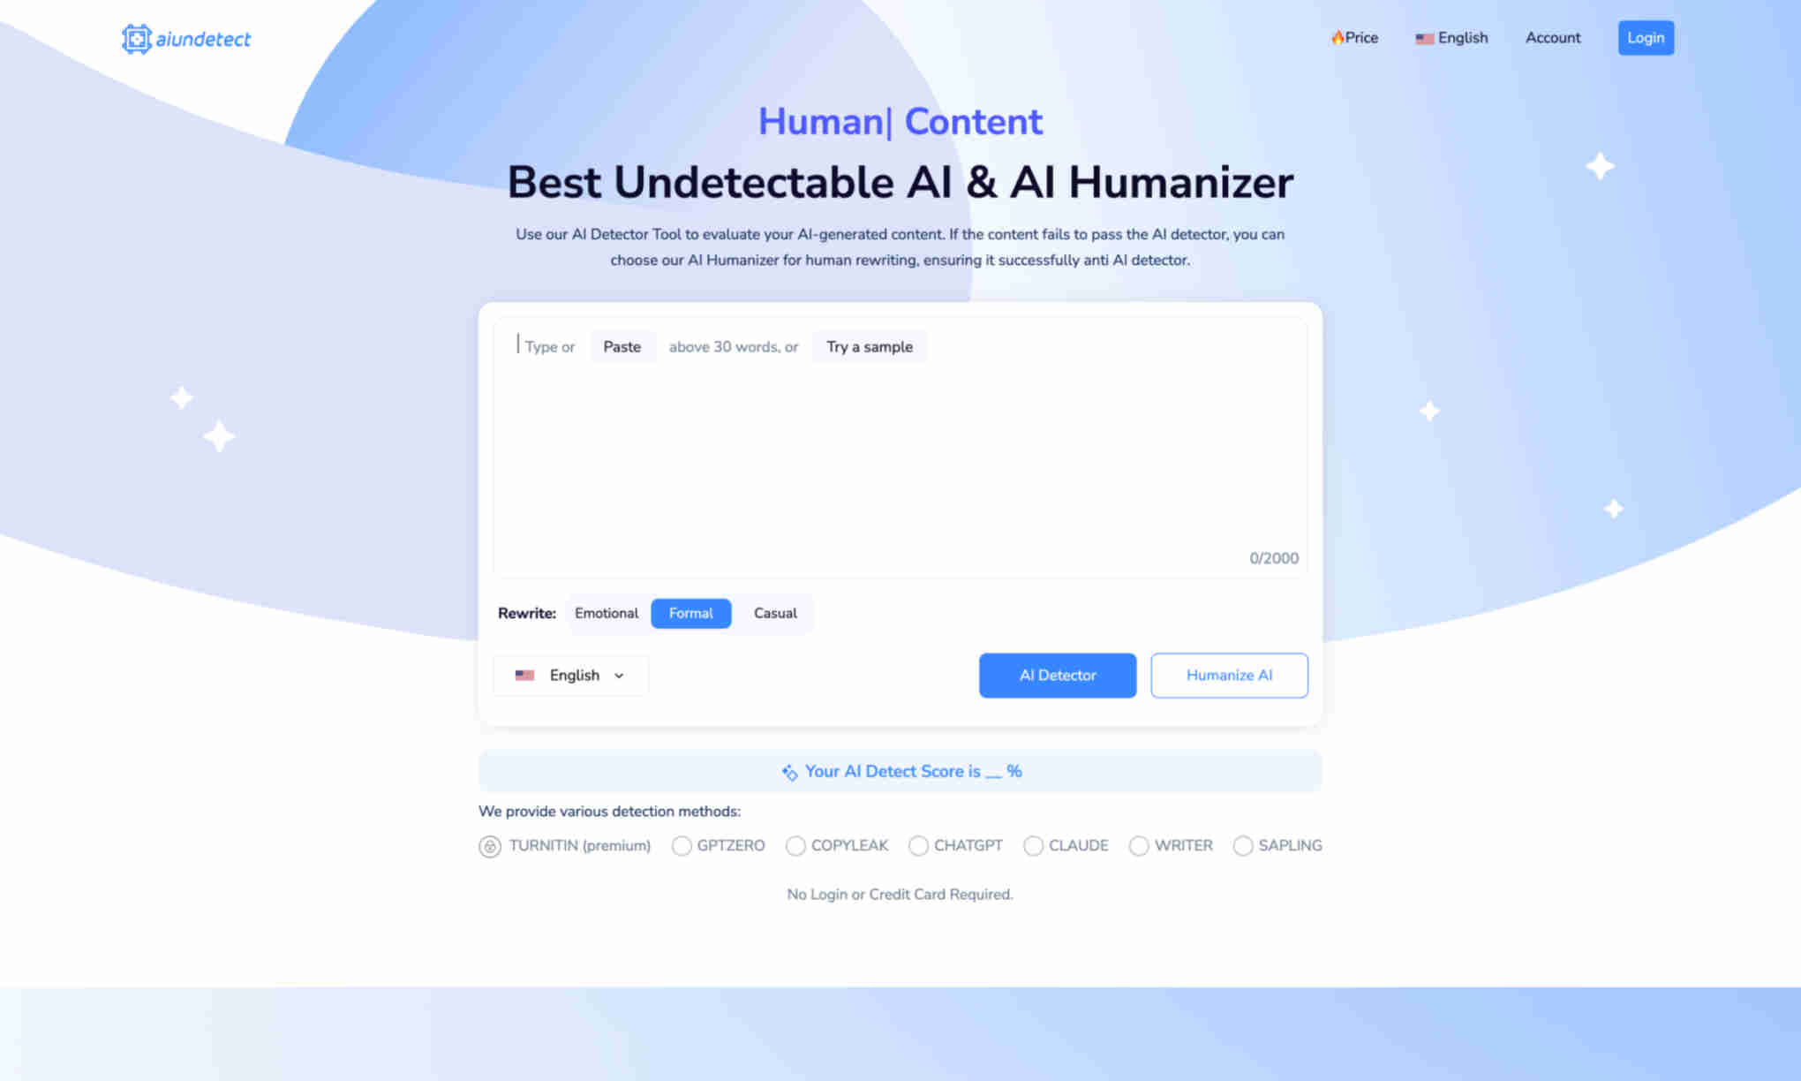Select the Casual rewrite style
The image size is (1801, 1081).
pos(774,613)
